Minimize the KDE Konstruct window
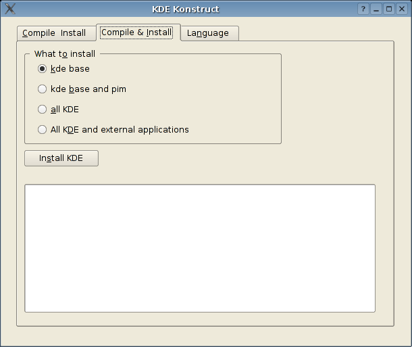Viewport: 412px width, 347px height. 376,9
